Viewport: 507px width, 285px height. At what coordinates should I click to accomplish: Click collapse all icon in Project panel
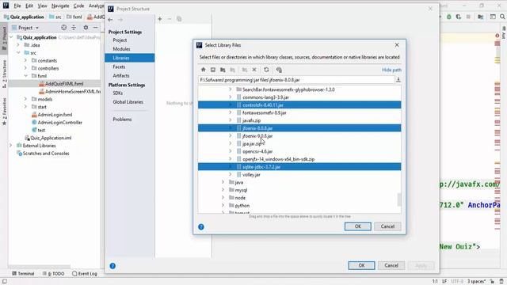(74, 28)
